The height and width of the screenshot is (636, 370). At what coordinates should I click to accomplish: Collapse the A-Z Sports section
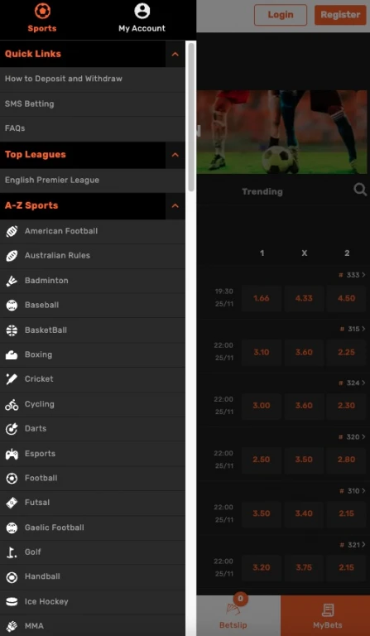175,205
